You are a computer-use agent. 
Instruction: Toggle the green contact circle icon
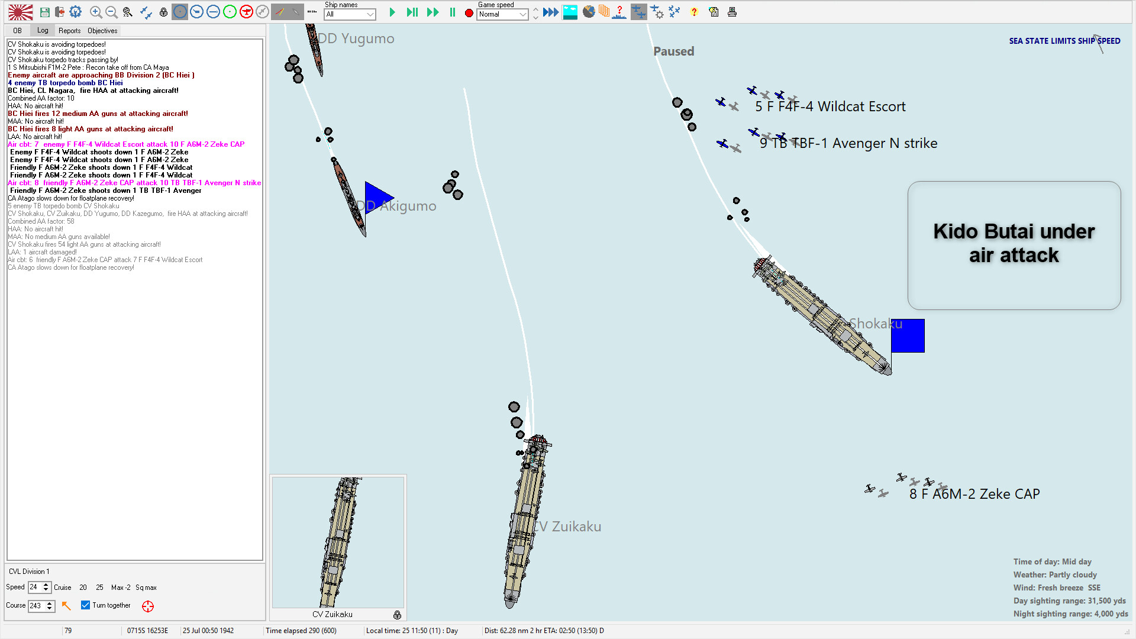(230, 12)
